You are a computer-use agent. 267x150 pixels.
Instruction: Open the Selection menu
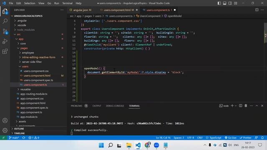click(30, 3)
